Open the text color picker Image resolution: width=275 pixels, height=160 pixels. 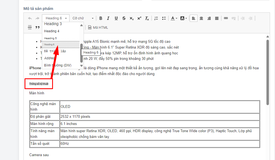point(174,18)
